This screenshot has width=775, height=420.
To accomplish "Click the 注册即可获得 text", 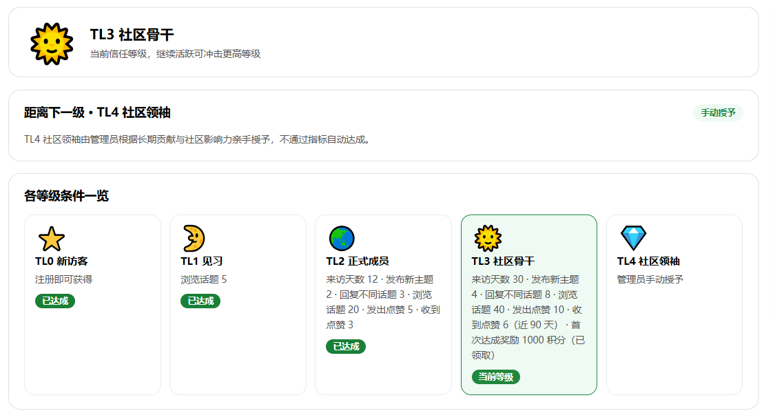I will coord(64,279).
